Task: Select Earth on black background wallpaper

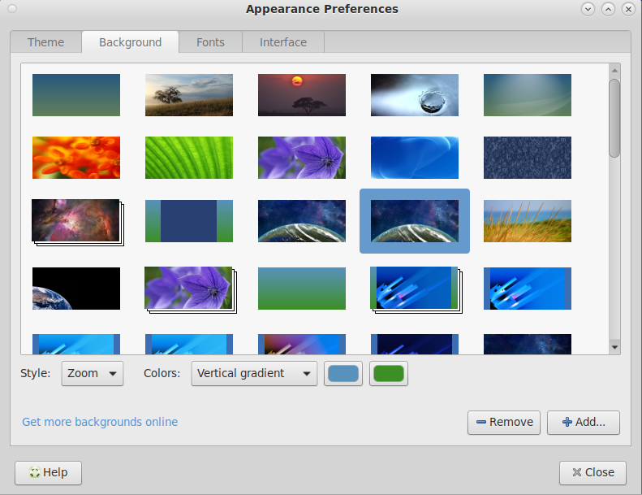Action: pos(76,289)
